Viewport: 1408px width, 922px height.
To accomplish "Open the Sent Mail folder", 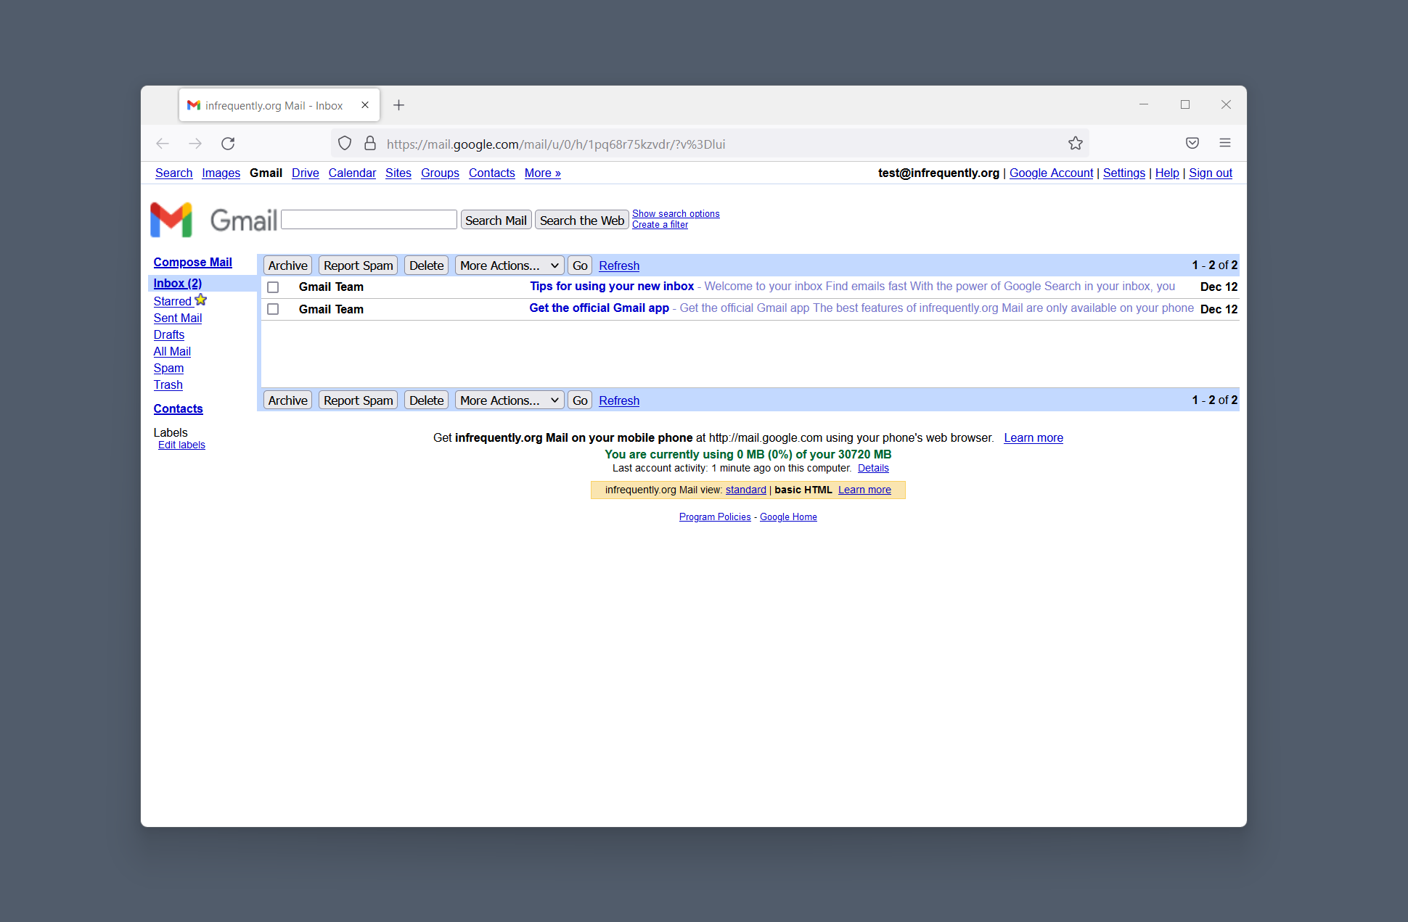I will point(178,318).
